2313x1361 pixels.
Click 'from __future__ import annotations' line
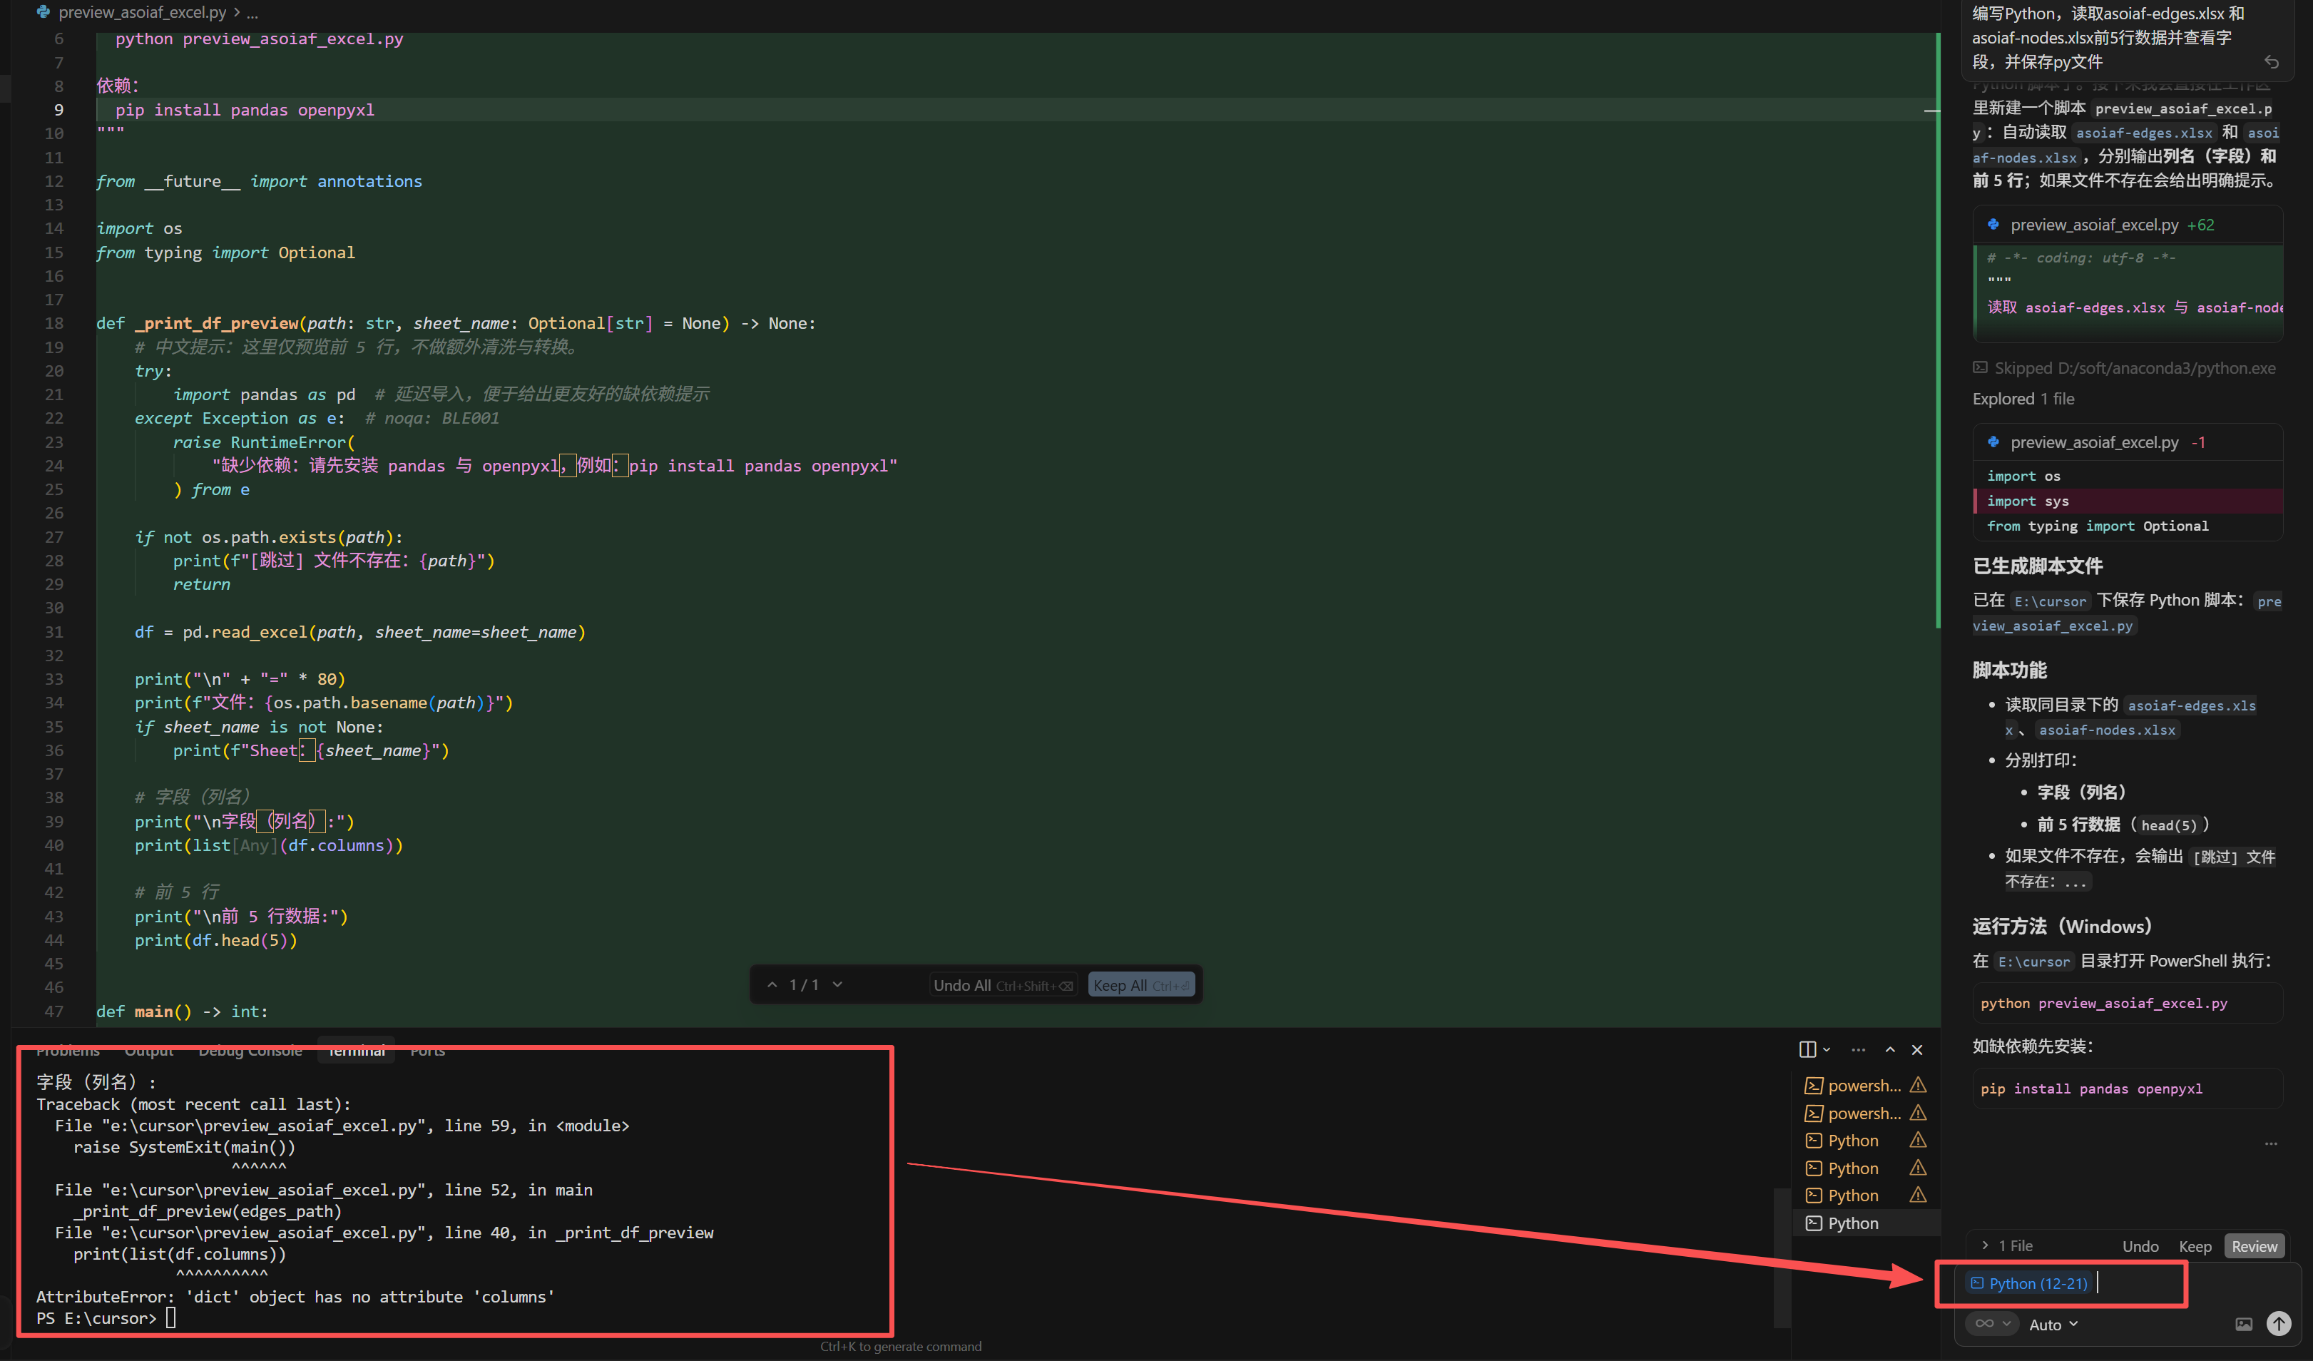(259, 180)
